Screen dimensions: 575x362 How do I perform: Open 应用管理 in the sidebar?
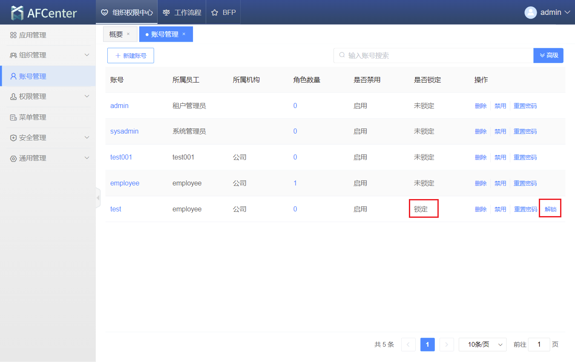click(x=48, y=35)
